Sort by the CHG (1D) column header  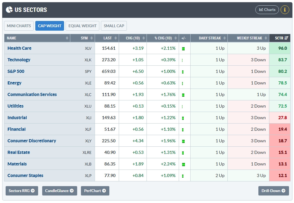click(x=133, y=38)
